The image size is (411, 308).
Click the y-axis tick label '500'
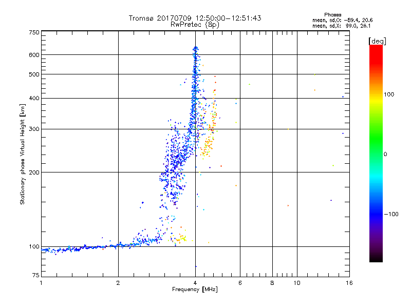tap(34, 74)
